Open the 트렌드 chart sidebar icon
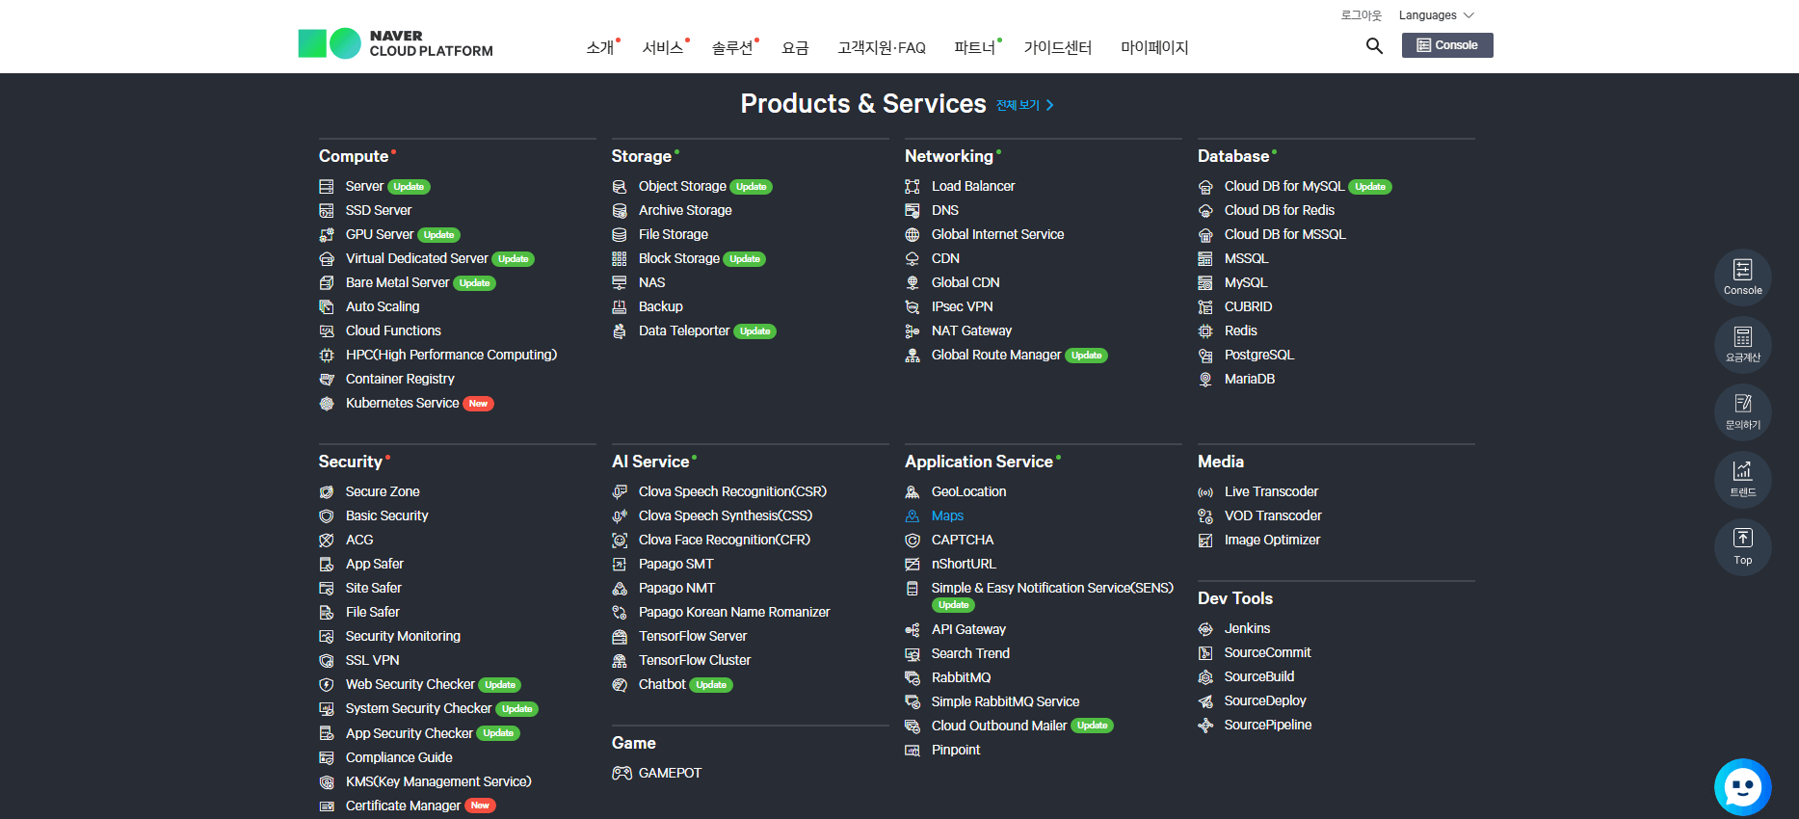The width and height of the screenshot is (1799, 819). click(x=1742, y=480)
